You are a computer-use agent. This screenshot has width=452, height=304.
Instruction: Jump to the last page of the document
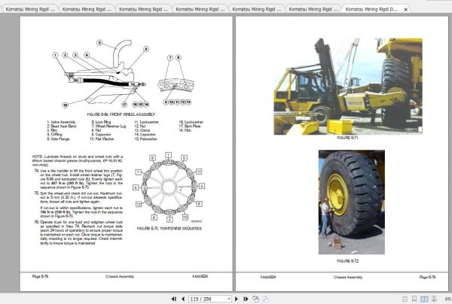click(246, 299)
